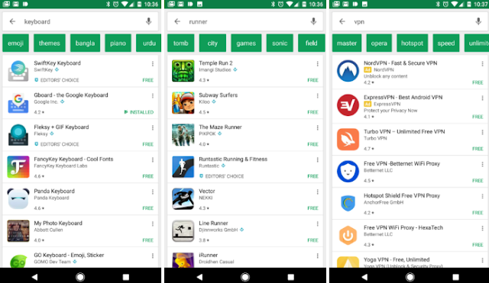489x283 pixels.
Task: Open the SwiftKey Keyboard app icon
Action: pos(18,71)
